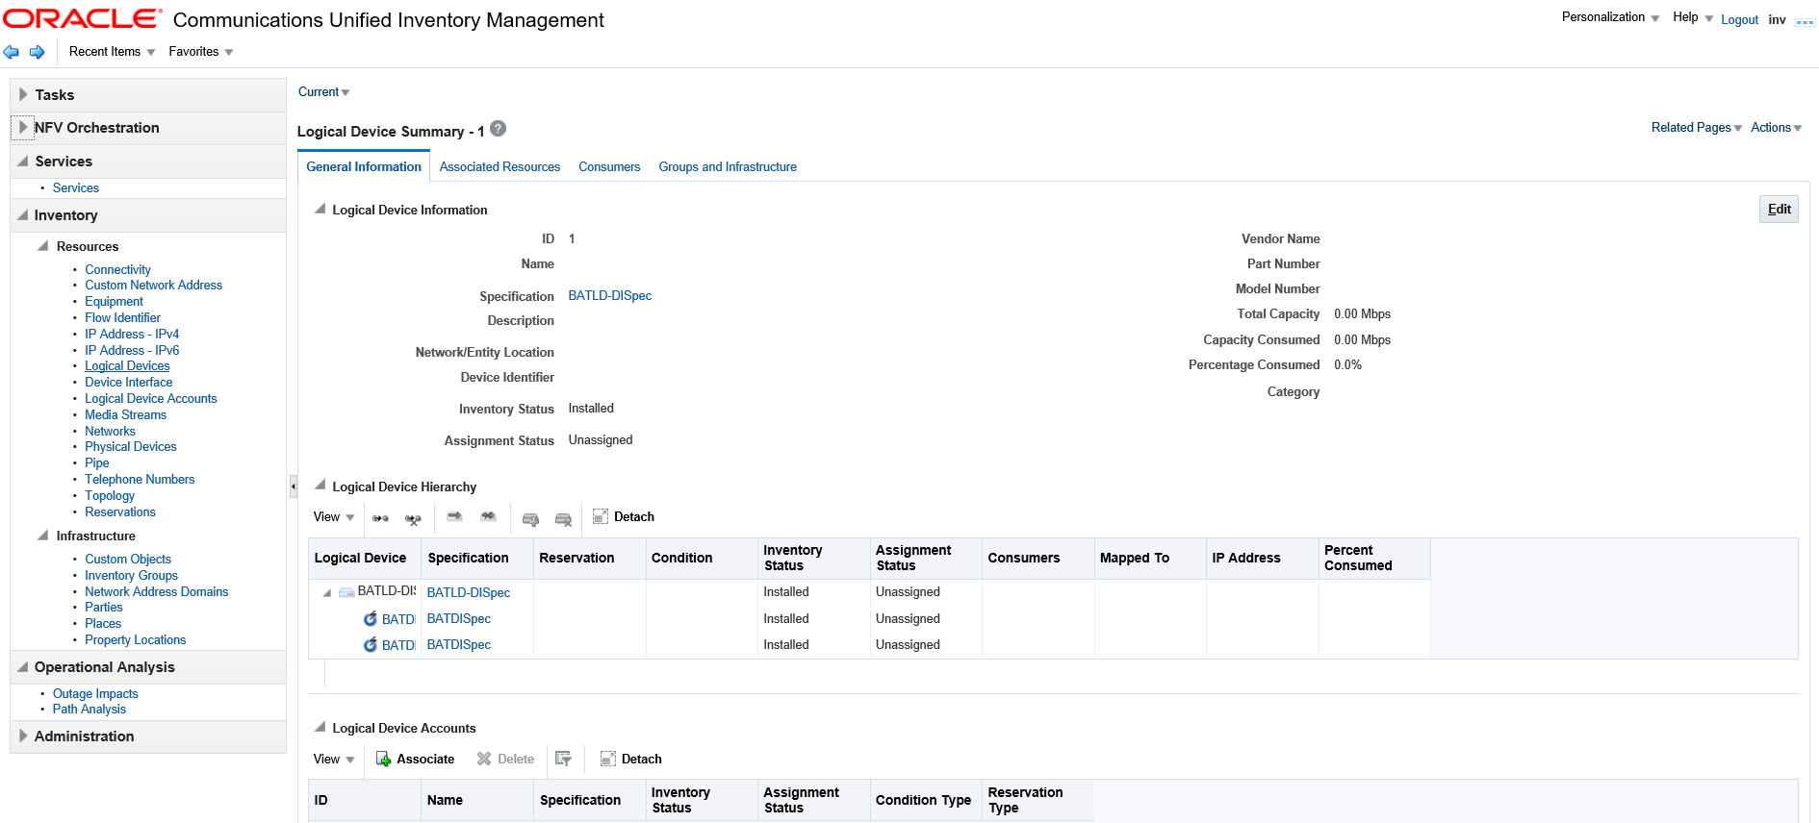Image resolution: width=1819 pixels, height=823 pixels.
Task: Click the device with right-arrow icon in Hierarchy toolbar
Action: pos(455,517)
